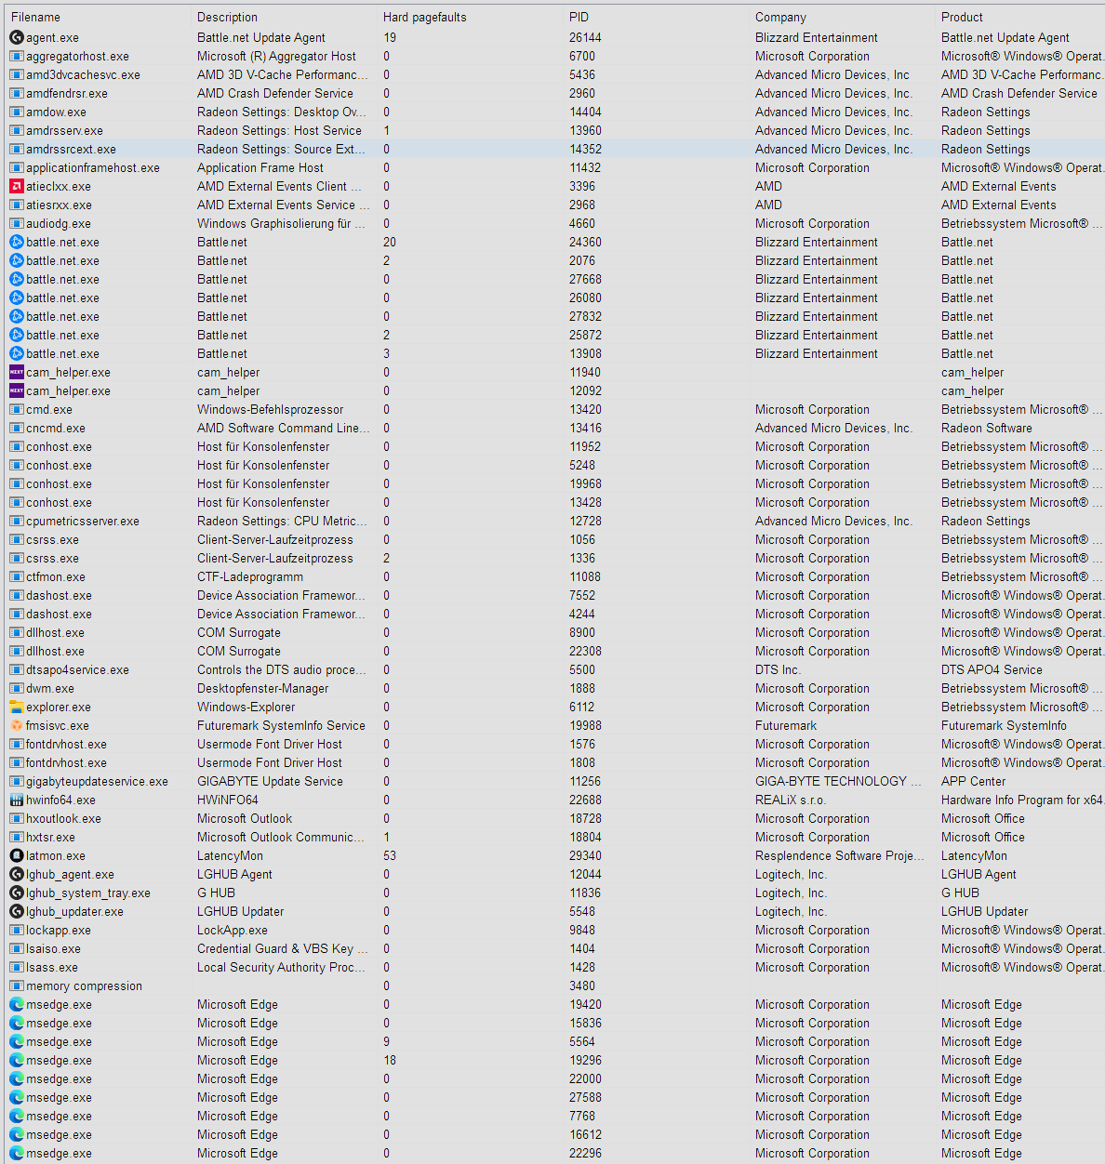Viewport: 1105px width, 1164px height.
Task: Click product 'Futuremark SystemInfo'
Action: [x=1004, y=726]
